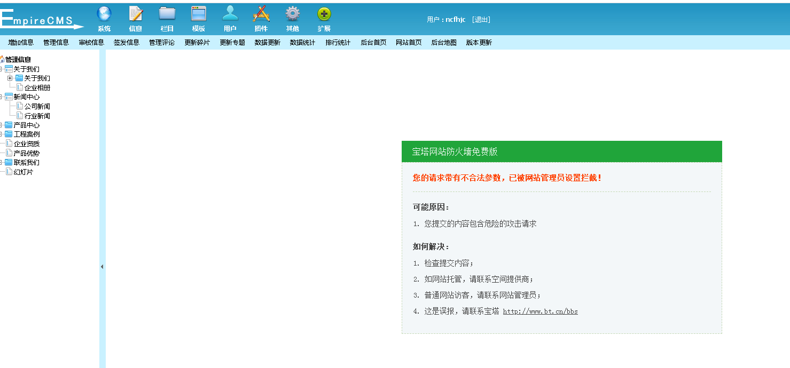790x368 pixels.
Task: Click the page icon next to 企业相册
Action: 20,87
